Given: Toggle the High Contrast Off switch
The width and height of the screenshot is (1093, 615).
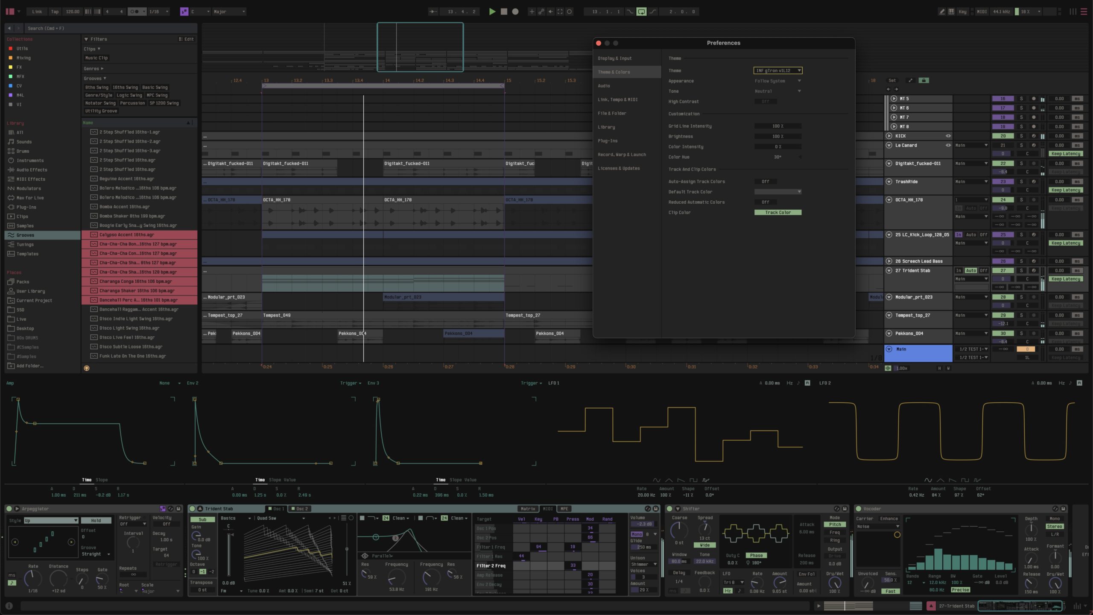Looking at the screenshot, I should point(766,102).
